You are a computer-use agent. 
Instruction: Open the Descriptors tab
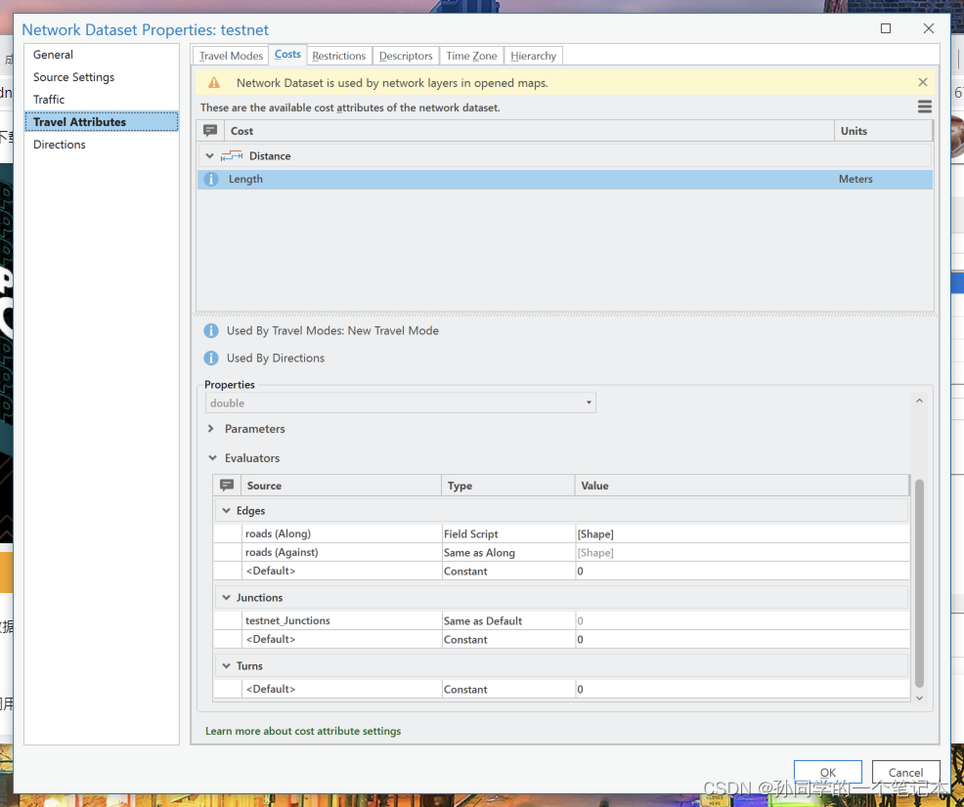(x=406, y=56)
